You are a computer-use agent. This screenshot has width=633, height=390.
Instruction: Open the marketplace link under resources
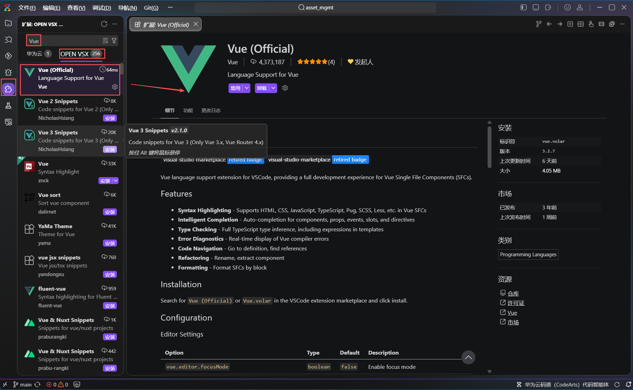[513, 322]
